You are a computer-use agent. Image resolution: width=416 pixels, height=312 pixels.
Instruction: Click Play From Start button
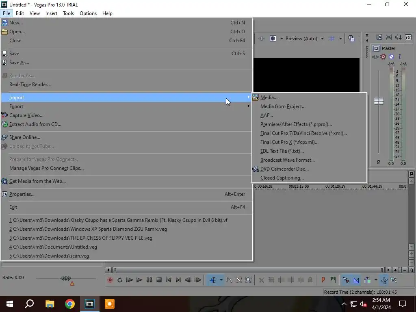pos(130,280)
